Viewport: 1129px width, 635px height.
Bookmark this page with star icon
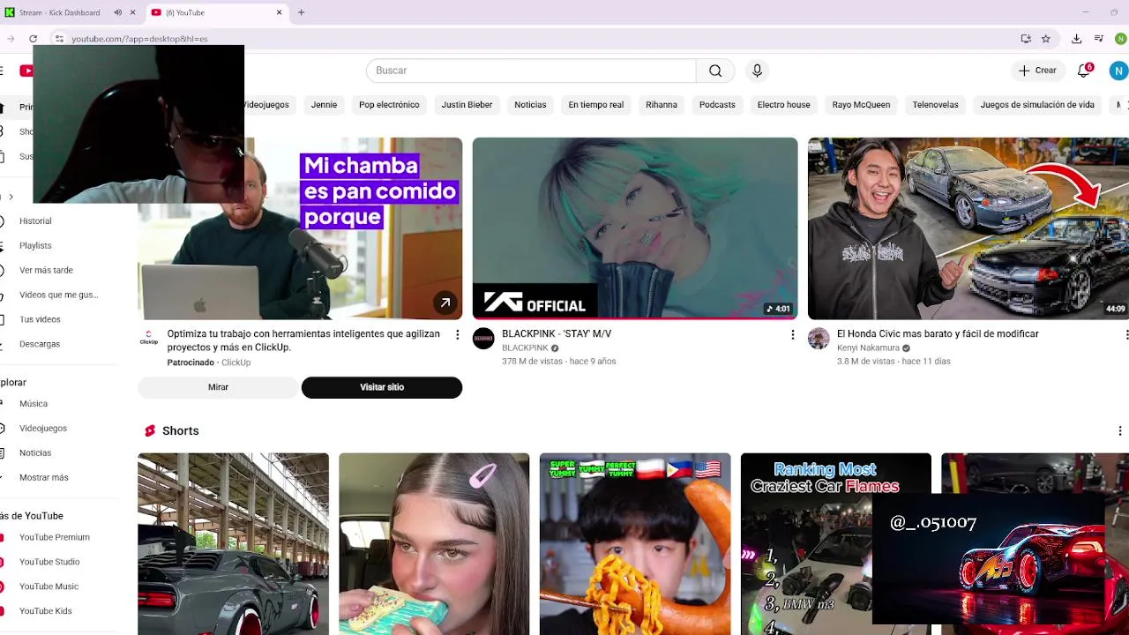tap(1046, 39)
